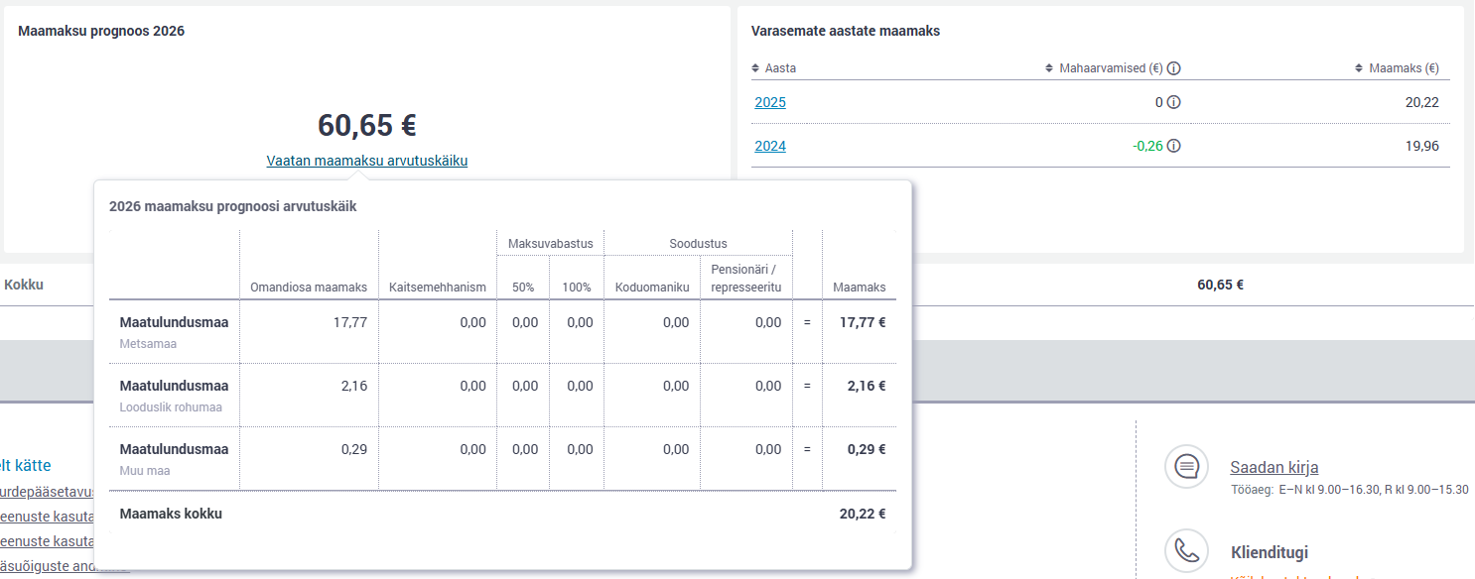
Task: Click the Mahaarvamised (€) header label
Action: pyautogui.click(x=1111, y=68)
